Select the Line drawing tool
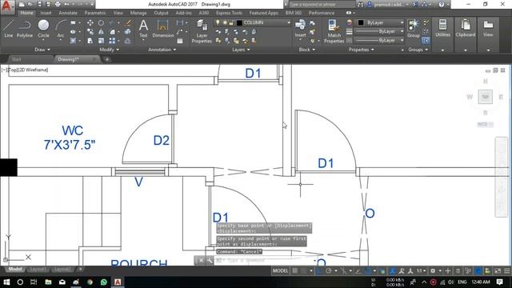This screenshot has width=512, height=288. [x=9, y=29]
